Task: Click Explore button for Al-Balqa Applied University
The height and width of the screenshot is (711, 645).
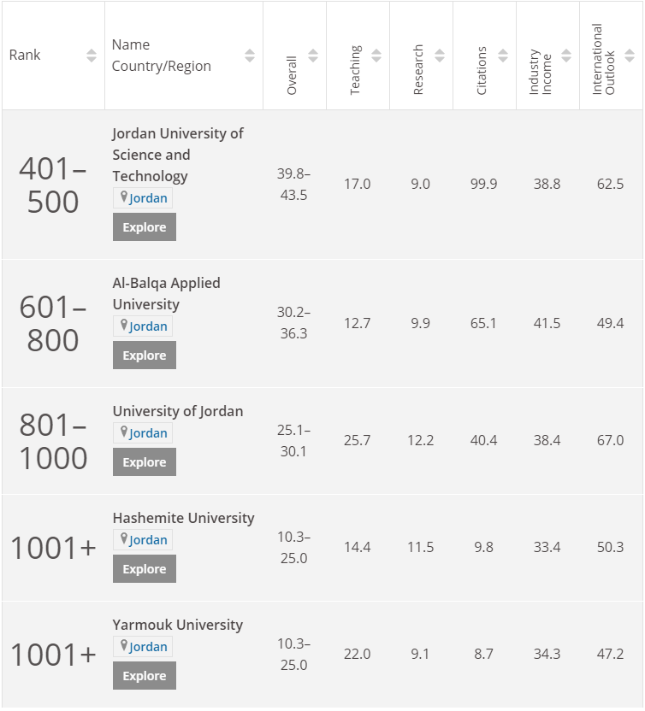Action: click(x=144, y=355)
